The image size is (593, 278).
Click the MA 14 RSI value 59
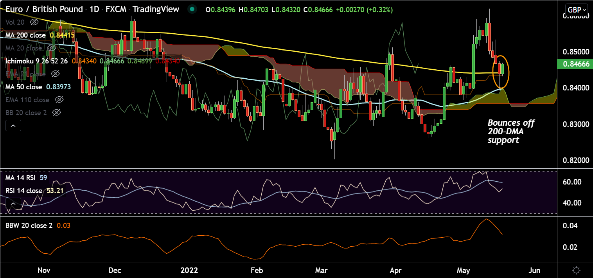[x=43, y=178]
